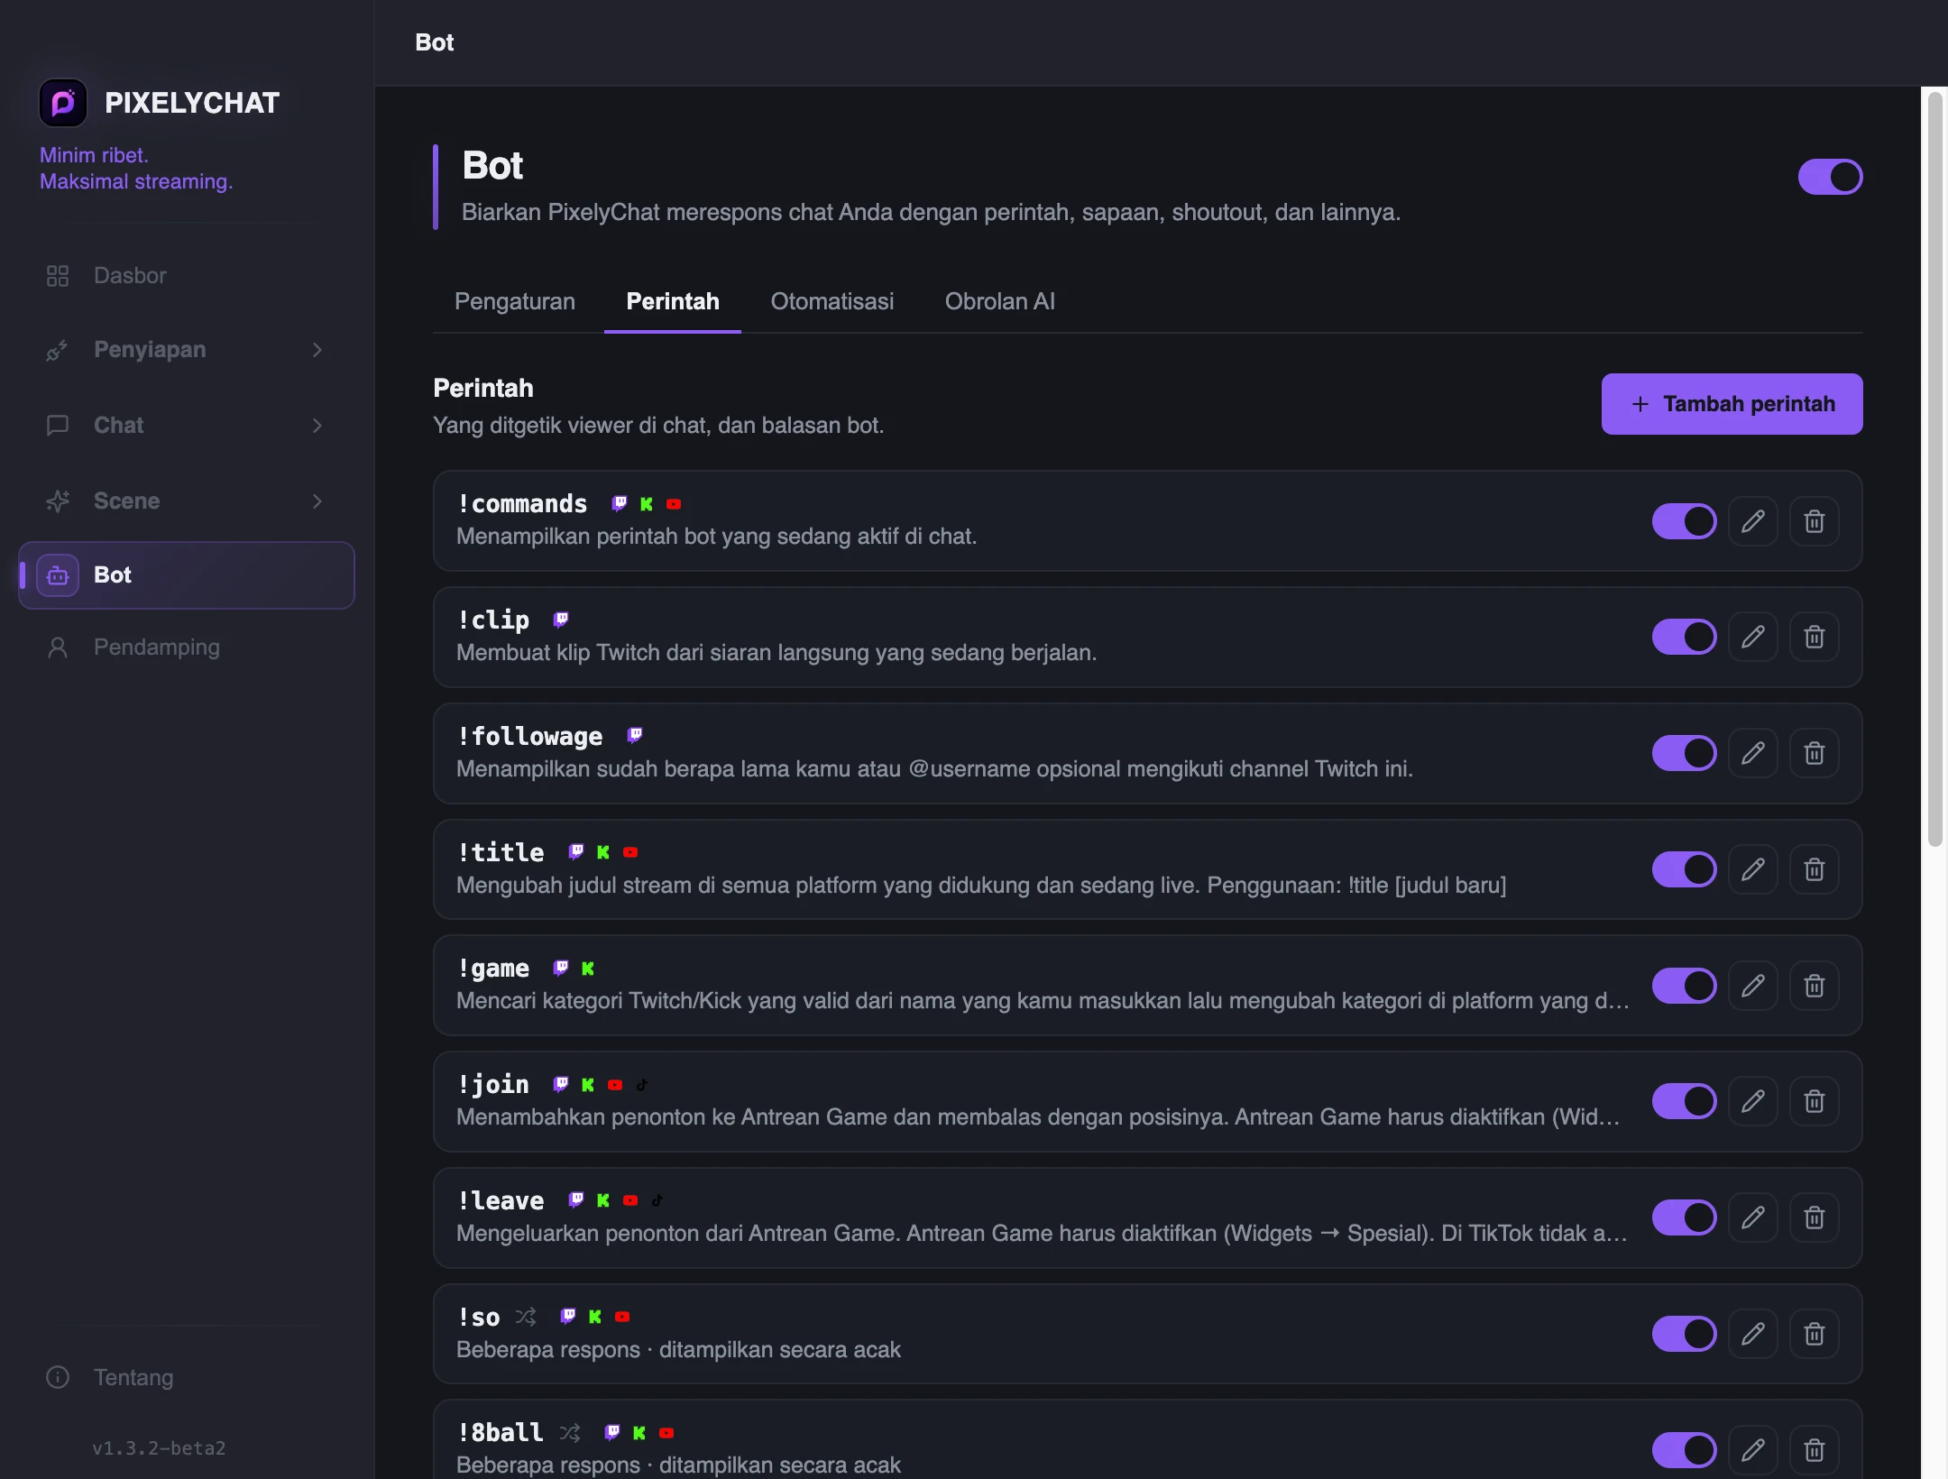Turn off the !title toggle
The height and width of the screenshot is (1479, 1948).
pyautogui.click(x=1684, y=870)
